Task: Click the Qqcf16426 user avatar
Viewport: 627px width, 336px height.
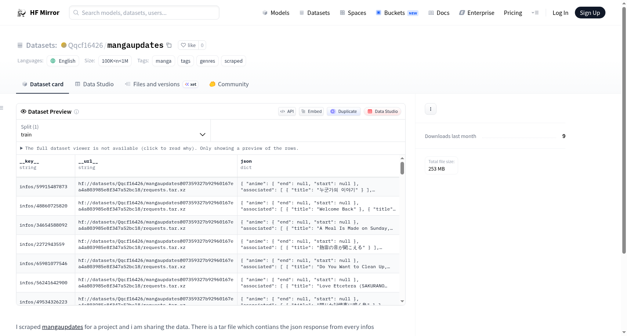Action: (64, 45)
